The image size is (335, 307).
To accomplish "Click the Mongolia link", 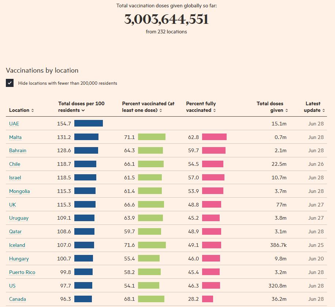I will [x=19, y=191].
